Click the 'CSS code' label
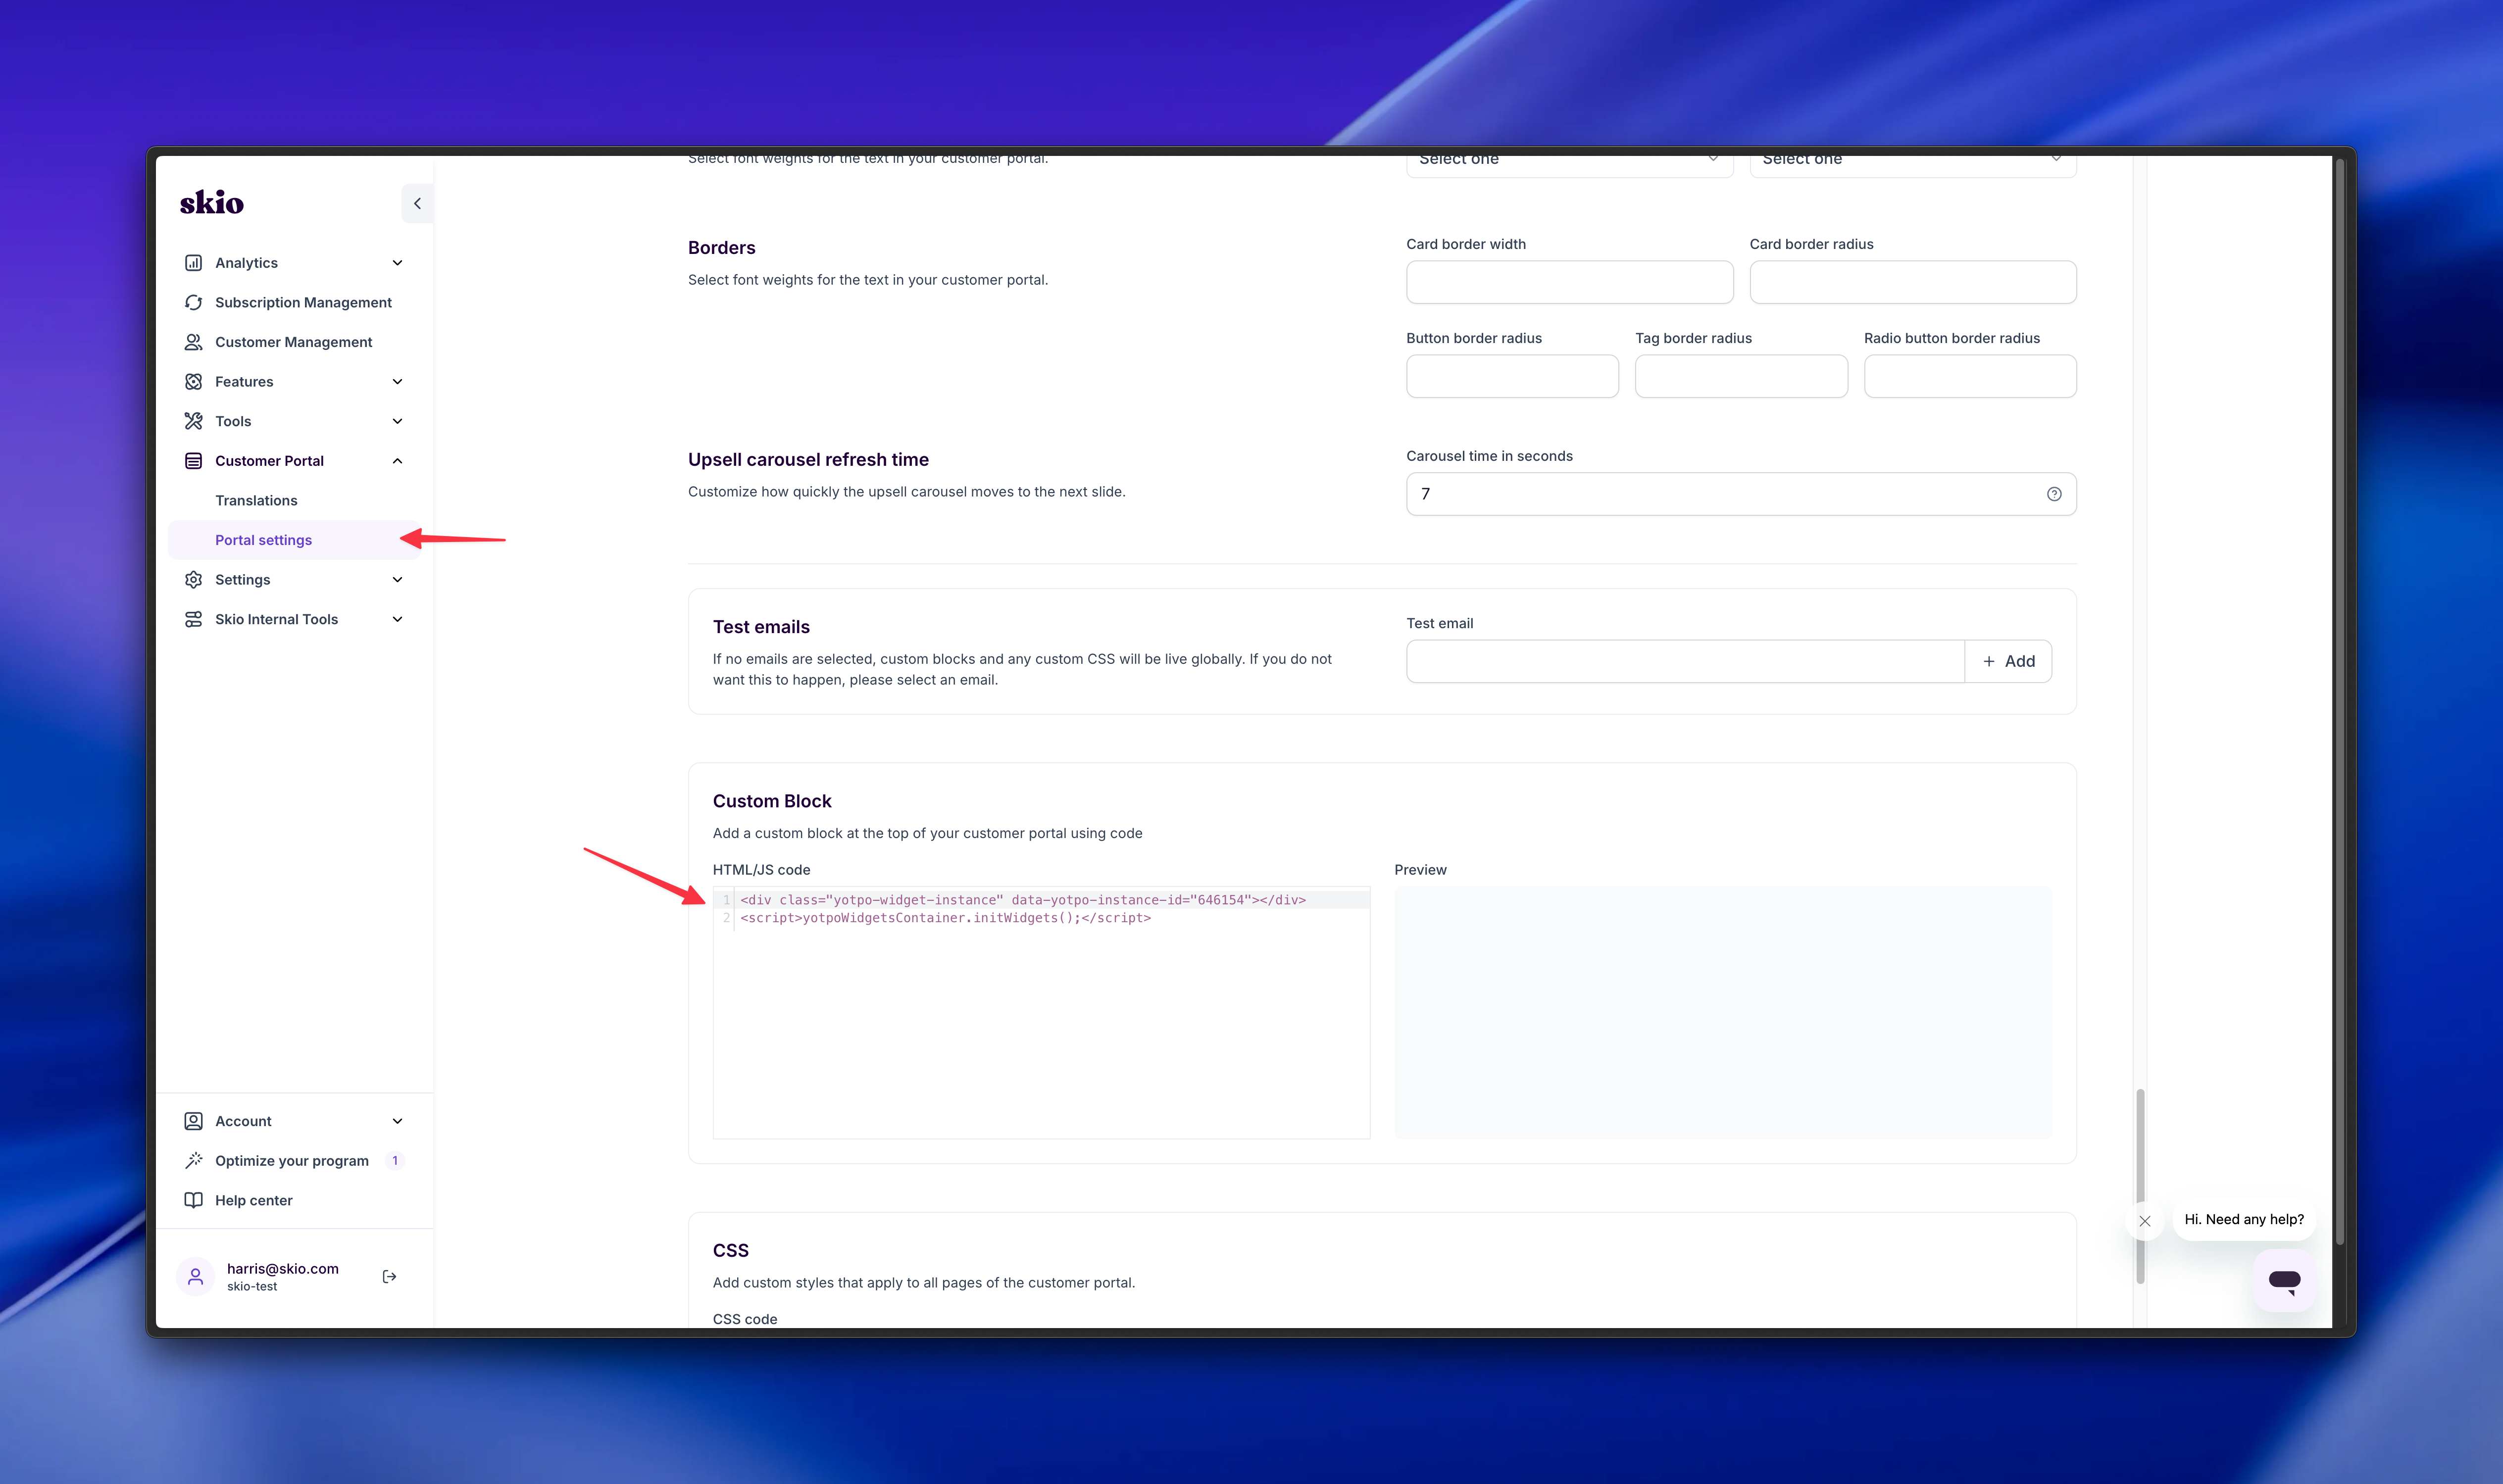The height and width of the screenshot is (1484, 2503). pos(744,1319)
